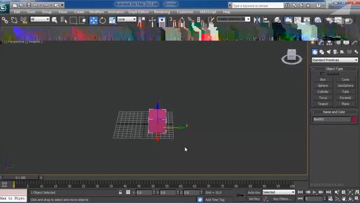Click the Unlink Selection tool
The height and width of the screenshot is (203, 360).
14,20
